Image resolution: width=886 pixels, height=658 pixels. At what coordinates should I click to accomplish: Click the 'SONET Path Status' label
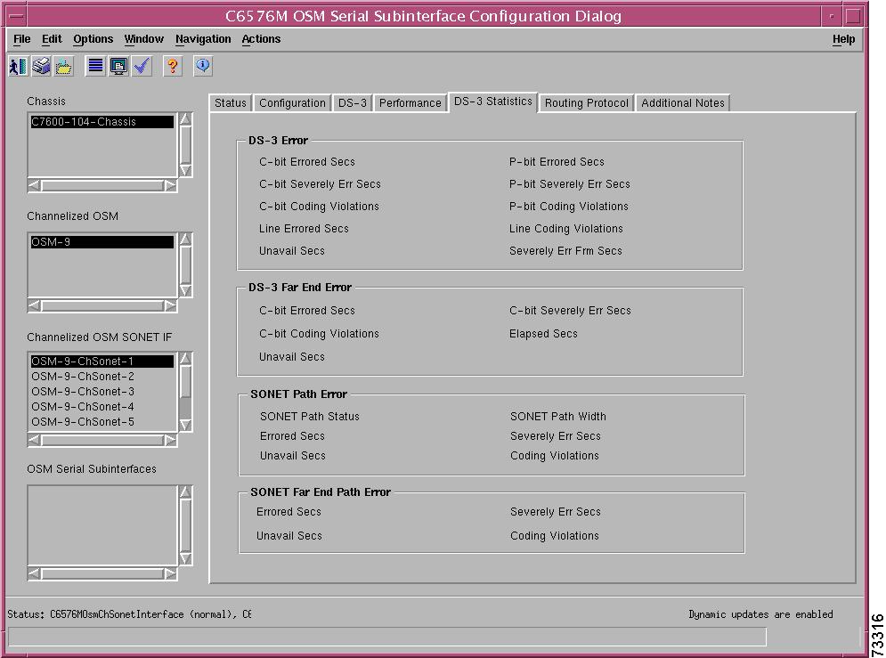[310, 417]
